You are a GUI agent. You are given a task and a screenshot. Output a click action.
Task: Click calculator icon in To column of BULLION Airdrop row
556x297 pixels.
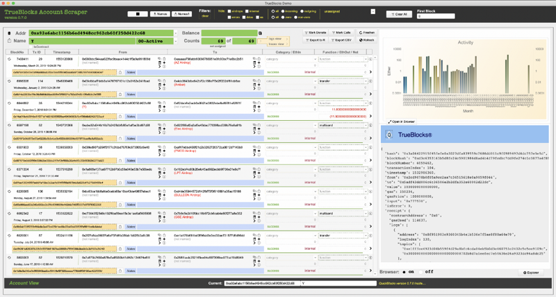[x=254, y=195]
